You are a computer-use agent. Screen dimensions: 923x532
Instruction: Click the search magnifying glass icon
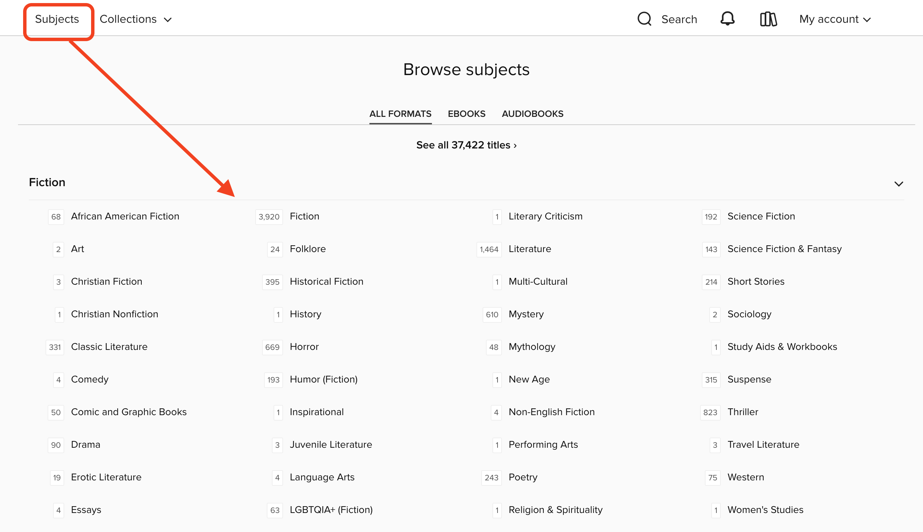[644, 19]
